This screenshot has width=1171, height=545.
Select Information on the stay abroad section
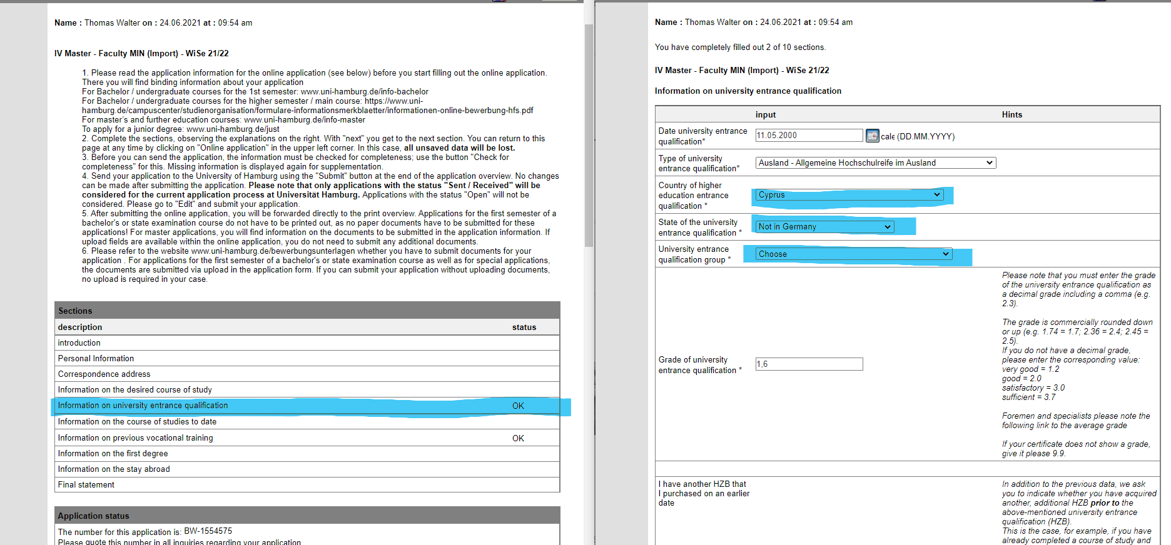114,469
